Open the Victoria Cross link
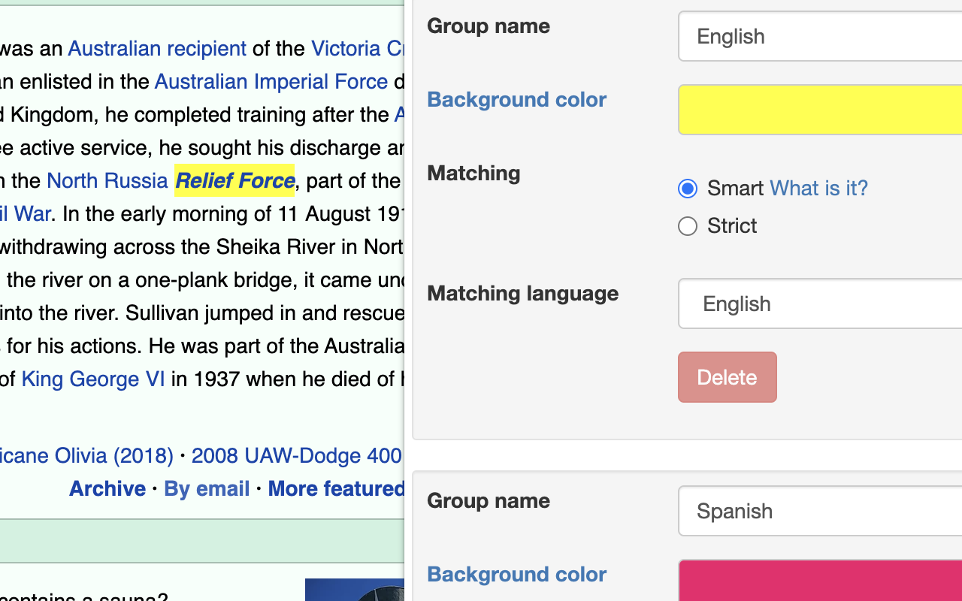Viewport: 962px width, 601px height. coord(358,49)
